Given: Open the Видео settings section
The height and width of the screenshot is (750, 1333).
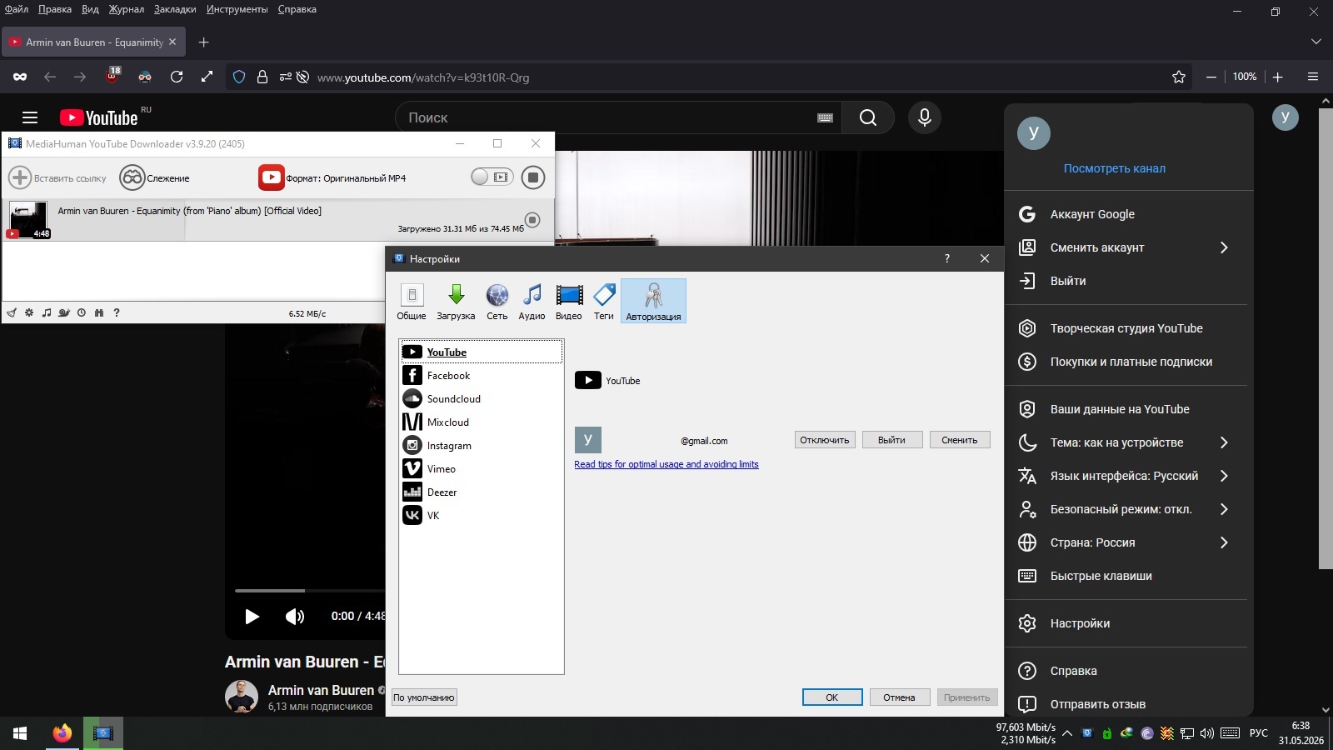Looking at the screenshot, I should (x=569, y=301).
